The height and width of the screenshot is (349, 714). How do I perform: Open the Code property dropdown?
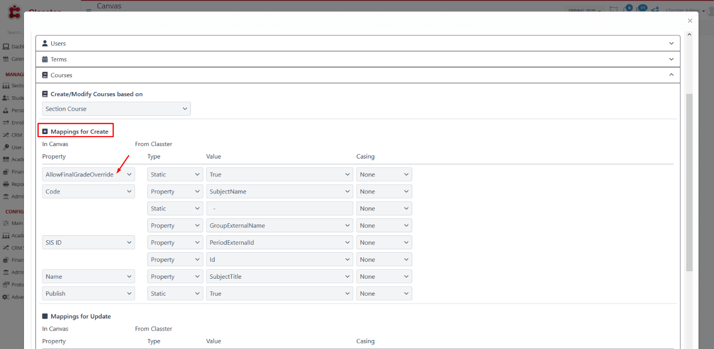coord(88,191)
